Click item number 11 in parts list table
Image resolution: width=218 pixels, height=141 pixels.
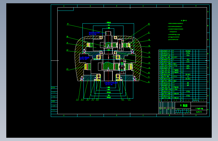pyautogui.click(x=160, y=77)
